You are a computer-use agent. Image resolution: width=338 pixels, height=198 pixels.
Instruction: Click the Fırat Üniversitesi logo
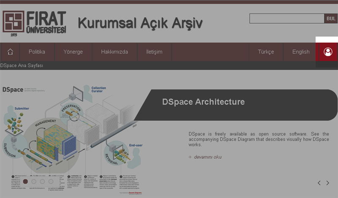tap(35, 23)
